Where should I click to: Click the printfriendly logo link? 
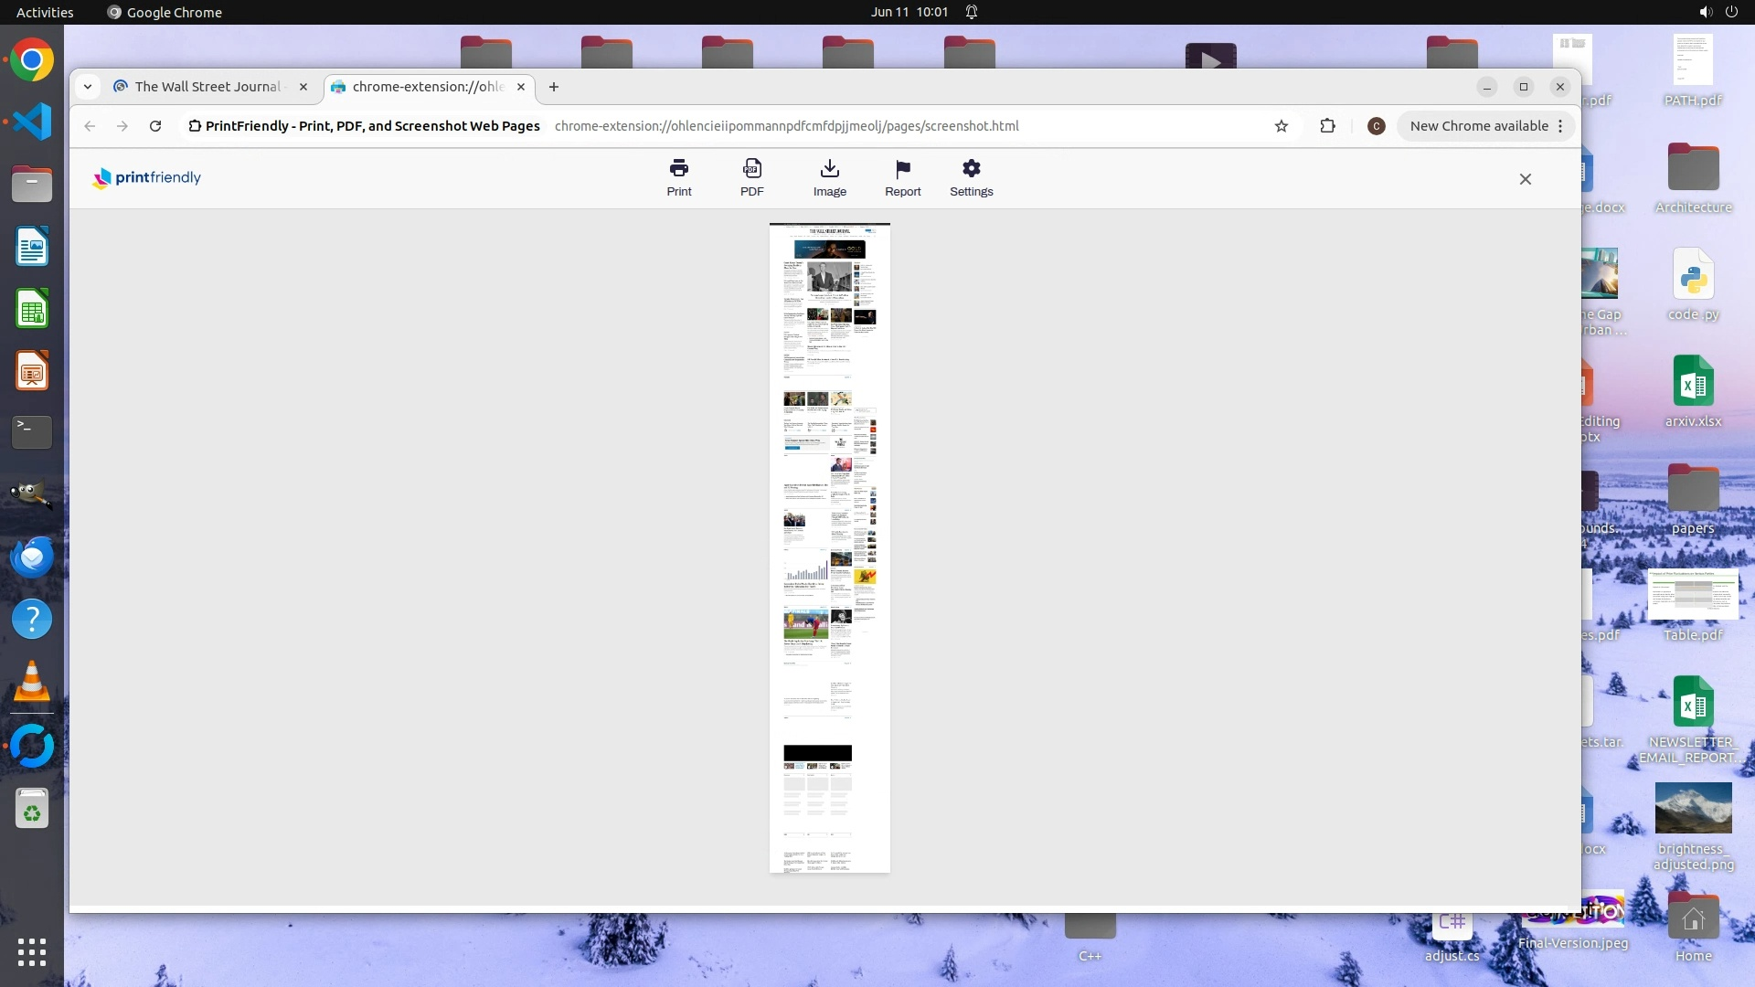pos(146,177)
